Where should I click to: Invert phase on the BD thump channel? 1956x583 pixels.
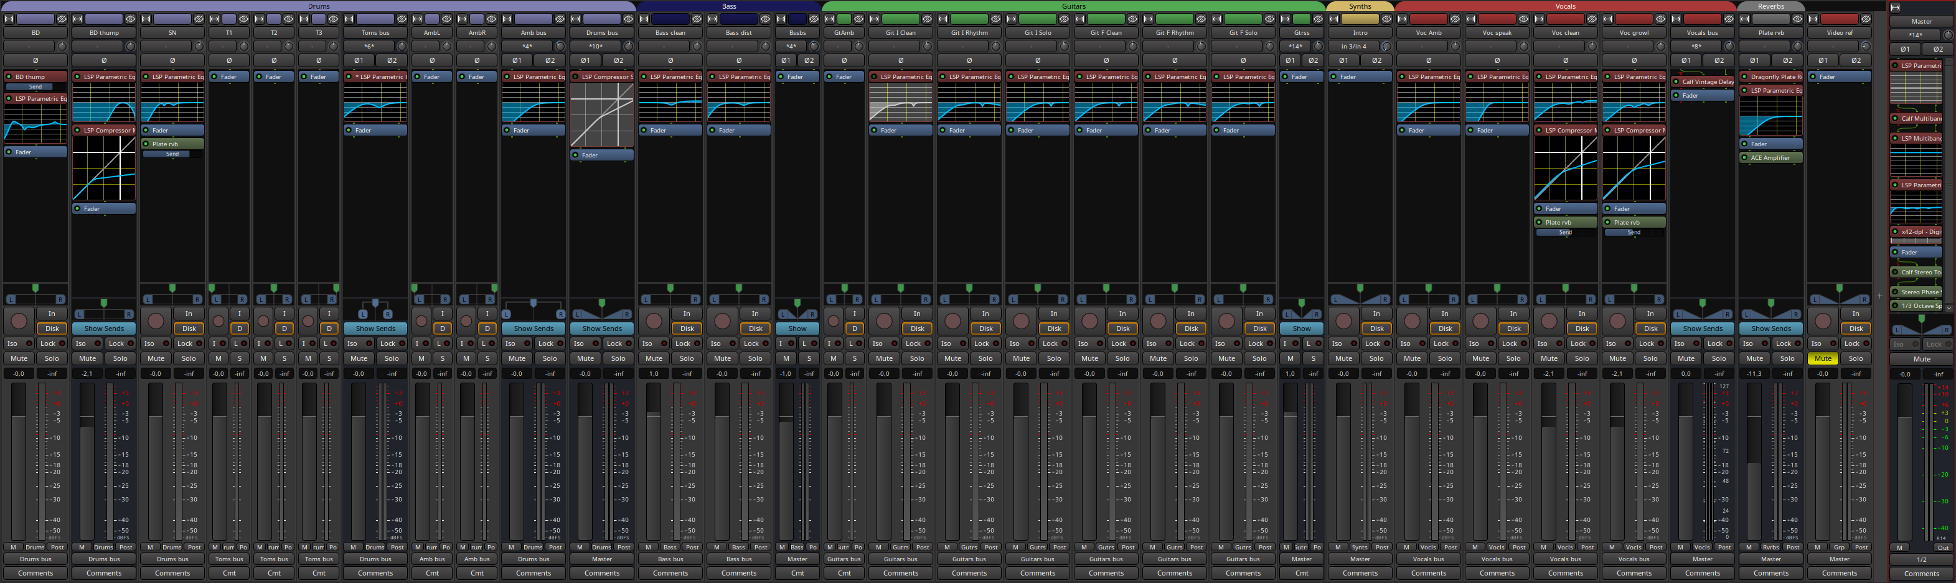tap(104, 60)
